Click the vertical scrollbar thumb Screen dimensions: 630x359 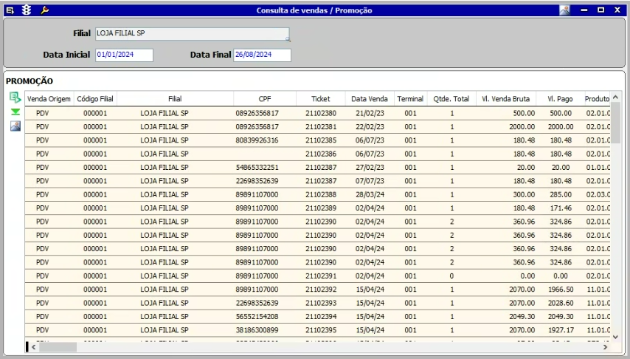pyautogui.click(x=615, y=123)
